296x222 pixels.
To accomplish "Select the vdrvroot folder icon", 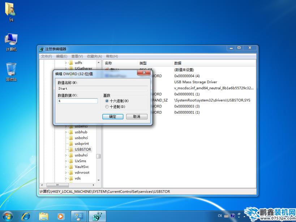I will pyautogui.click(x=71, y=172).
